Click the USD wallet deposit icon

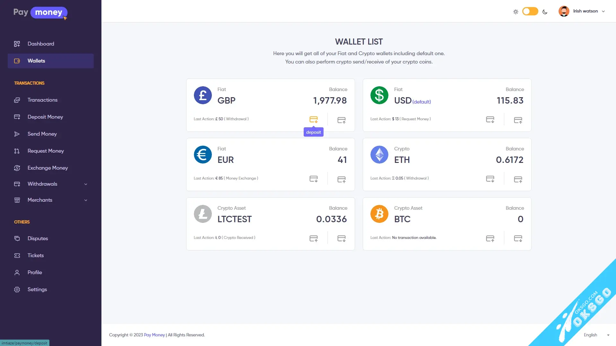490,120
